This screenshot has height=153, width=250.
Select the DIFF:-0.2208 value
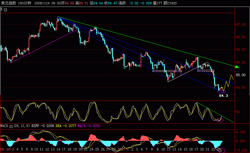[43, 126]
